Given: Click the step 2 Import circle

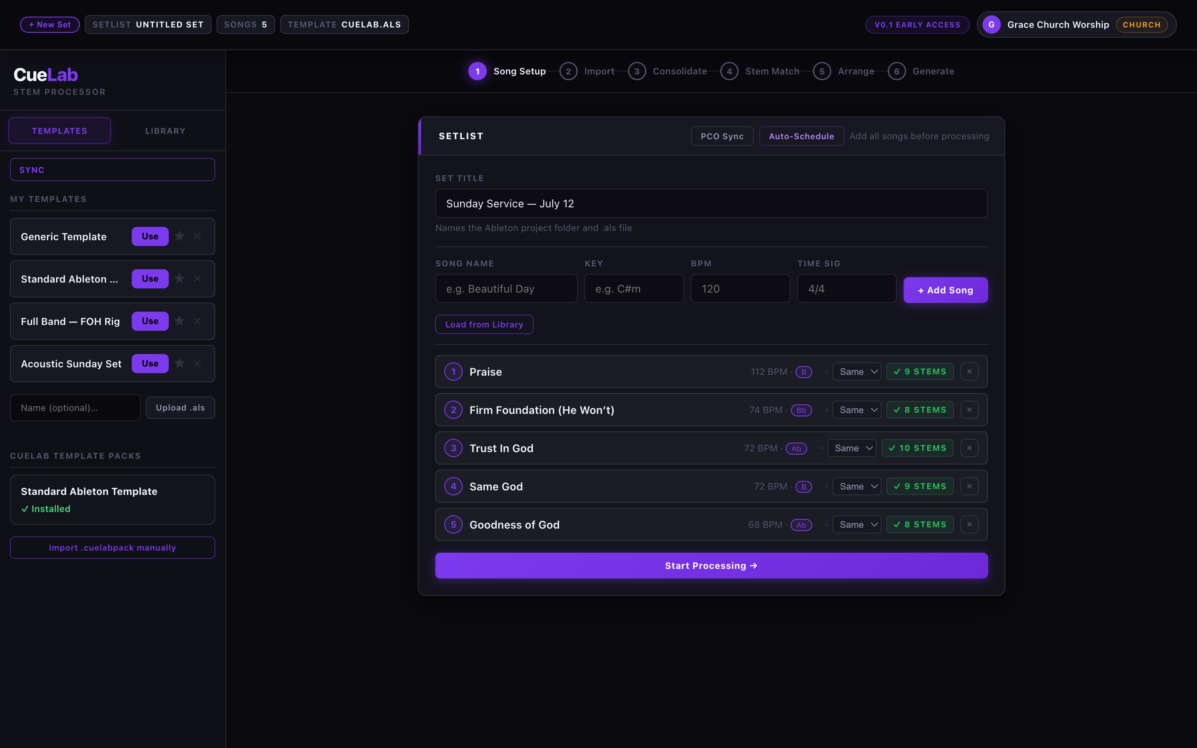Looking at the screenshot, I should (568, 71).
